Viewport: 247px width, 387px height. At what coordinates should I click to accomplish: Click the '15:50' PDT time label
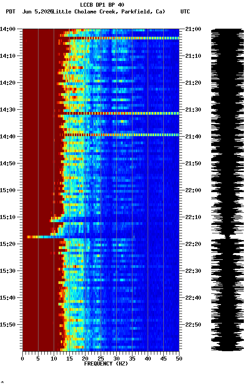pyautogui.click(x=8, y=325)
